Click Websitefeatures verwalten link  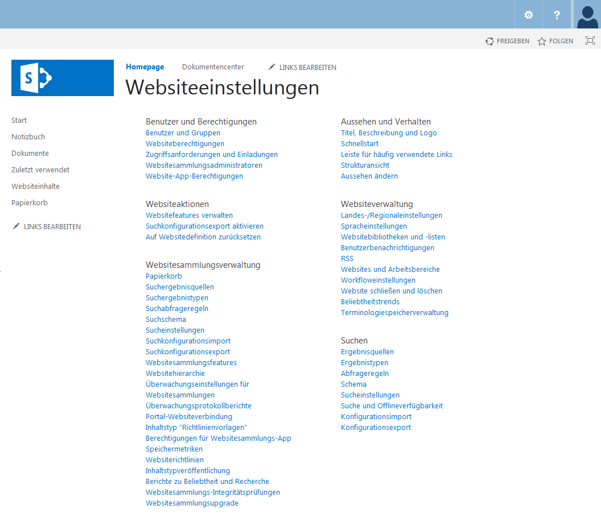click(189, 216)
